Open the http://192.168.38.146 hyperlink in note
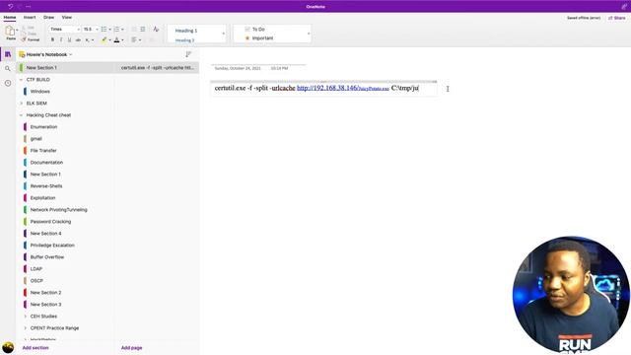631x355 pixels. [343, 88]
